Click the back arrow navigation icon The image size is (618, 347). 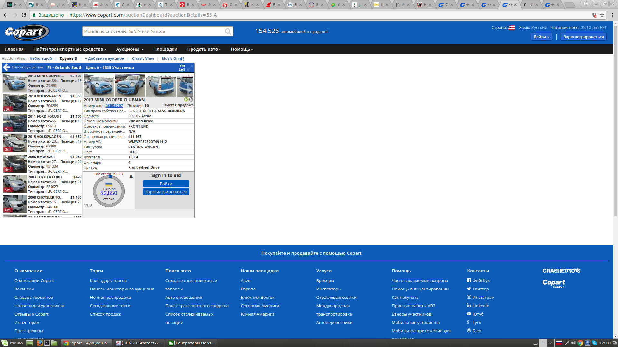pyautogui.click(x=6, y=15)
